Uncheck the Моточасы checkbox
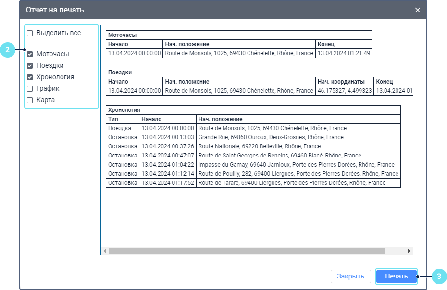Viewport: 447px width, 290px height. pyautogui.click(x=30, y=54)
